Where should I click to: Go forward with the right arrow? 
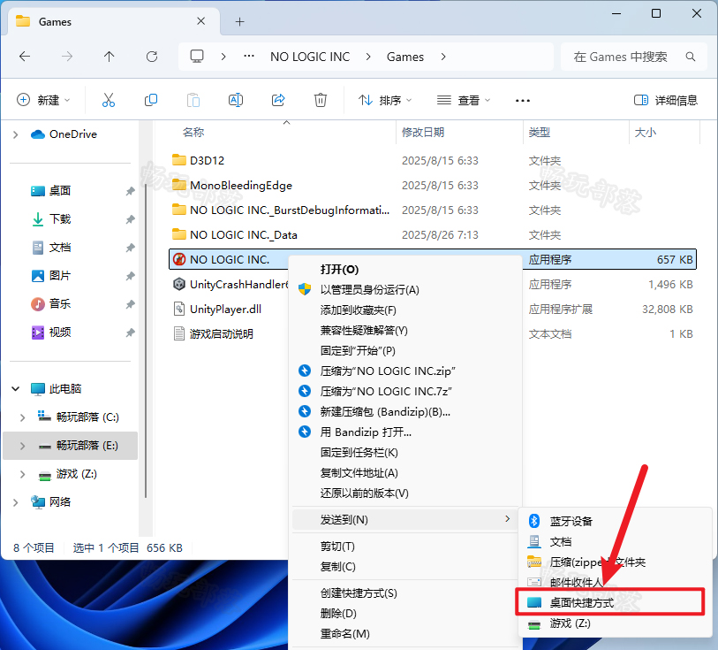pyautogui.click(x=67, y=57)
